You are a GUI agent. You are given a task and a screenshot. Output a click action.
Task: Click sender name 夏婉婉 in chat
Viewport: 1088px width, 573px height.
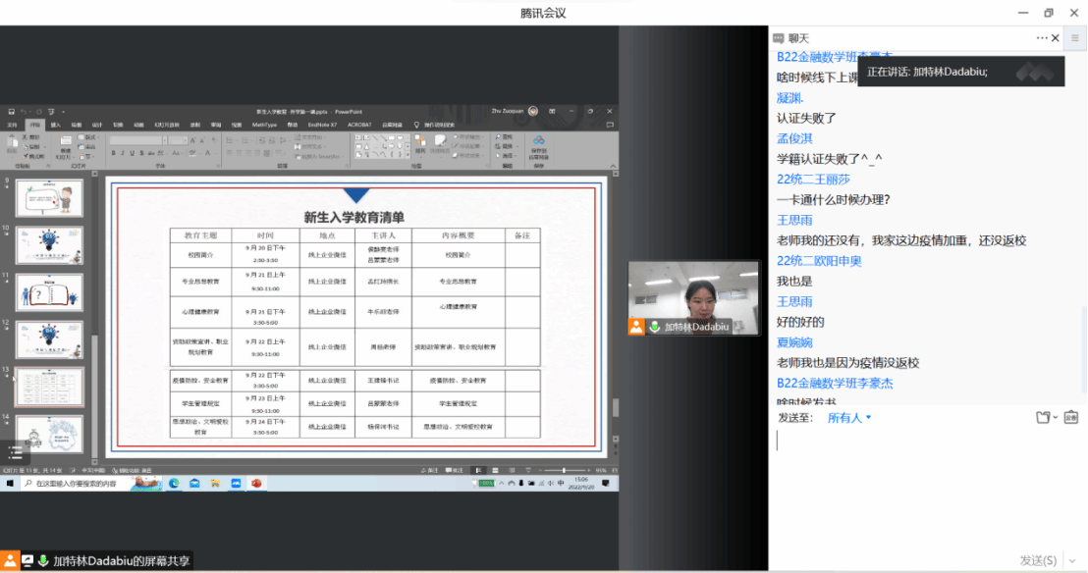pyautogui.click(x=794, y=342)
